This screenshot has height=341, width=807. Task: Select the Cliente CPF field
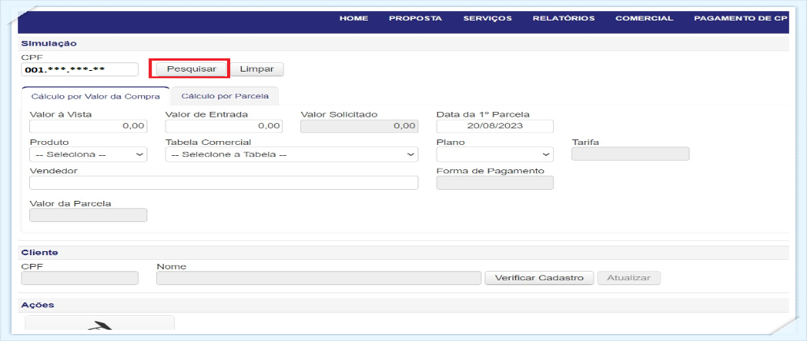click(80, 278)
